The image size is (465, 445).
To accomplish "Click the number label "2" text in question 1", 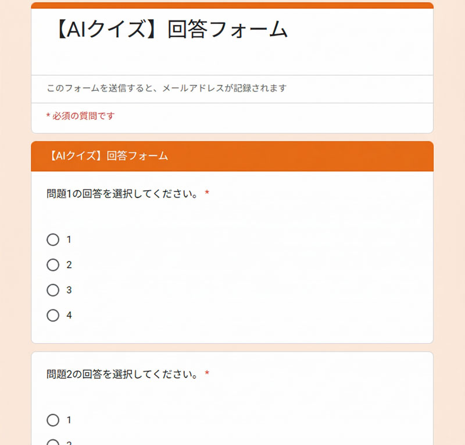I will [x=69, y=265].
